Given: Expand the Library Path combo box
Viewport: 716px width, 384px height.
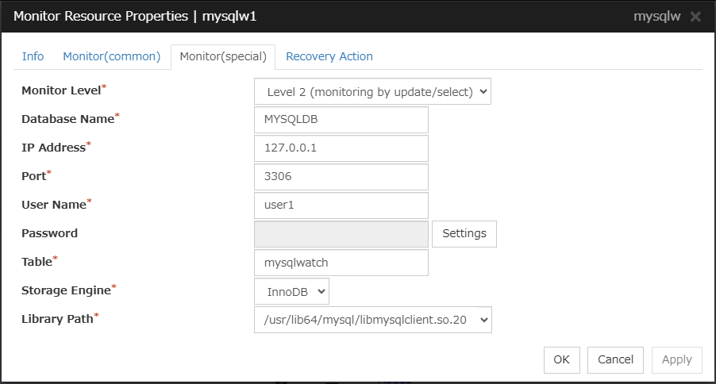Looking at the screenshot, I should click(372, 320).
